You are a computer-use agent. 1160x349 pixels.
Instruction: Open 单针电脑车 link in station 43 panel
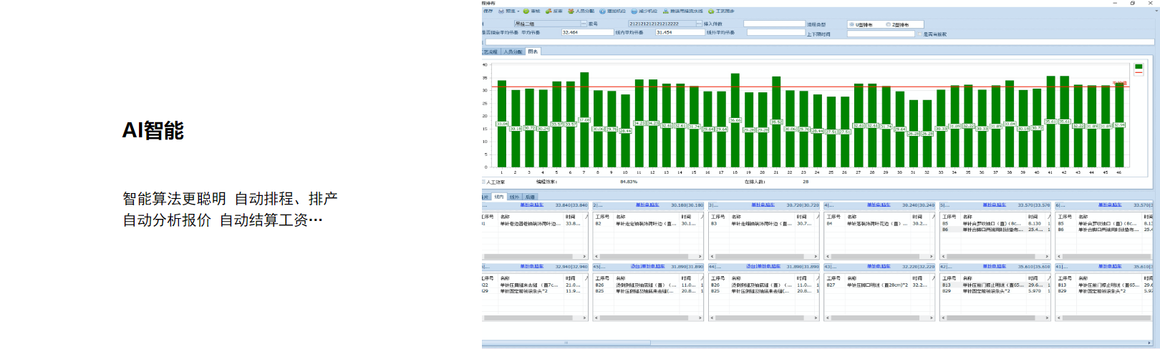tap(879, 267)
